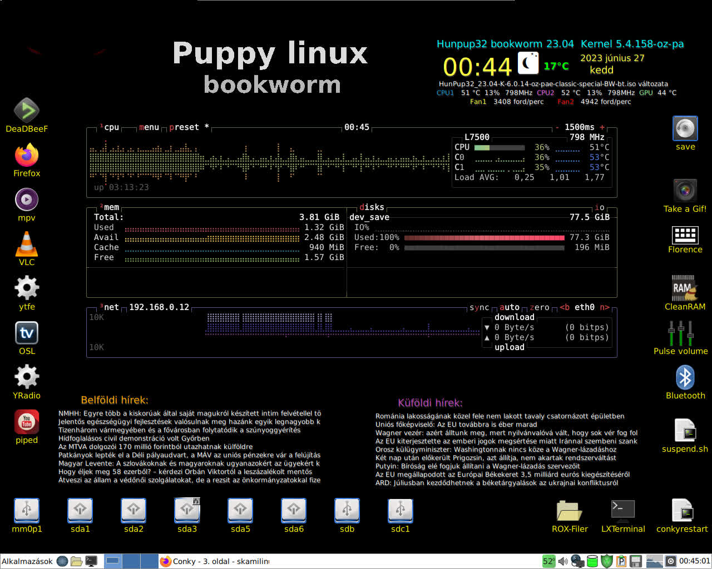Click the taskbar clock 00:45:01
The width and height of the screenshot is (712, 569).
pyautogui.click(x=694, y=561)
